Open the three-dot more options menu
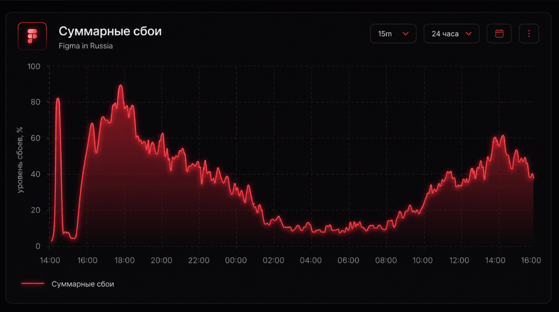This screenshot has height=312, width=559. [529, 34]
